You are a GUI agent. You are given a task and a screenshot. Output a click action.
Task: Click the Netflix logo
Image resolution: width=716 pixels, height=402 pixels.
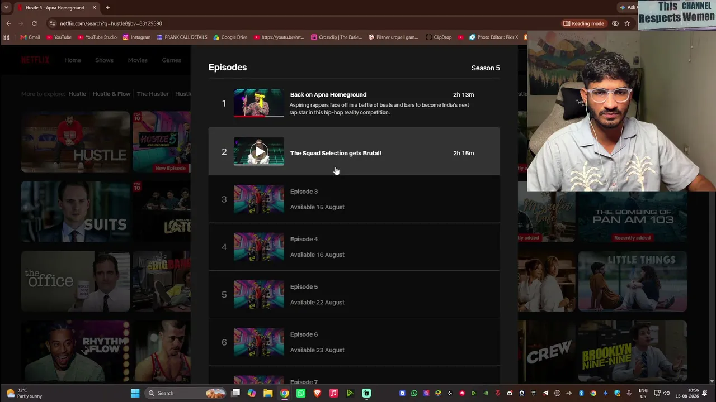35,60
